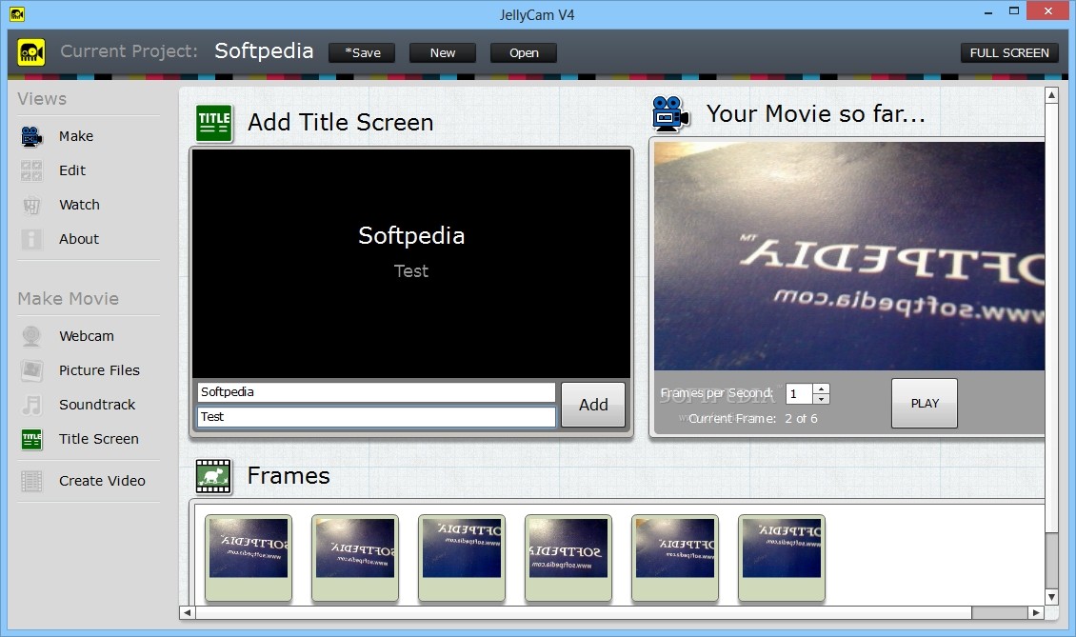
Task: Click the 'Current Frame: 2 of 6' text
Action: tap(753, 419)
